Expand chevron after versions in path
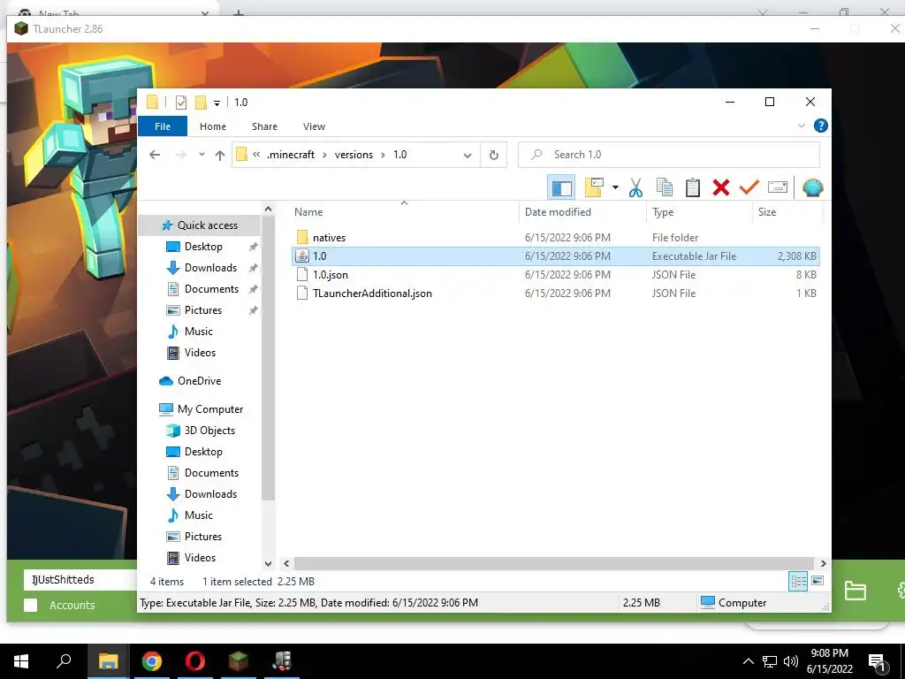 (384, 155)
